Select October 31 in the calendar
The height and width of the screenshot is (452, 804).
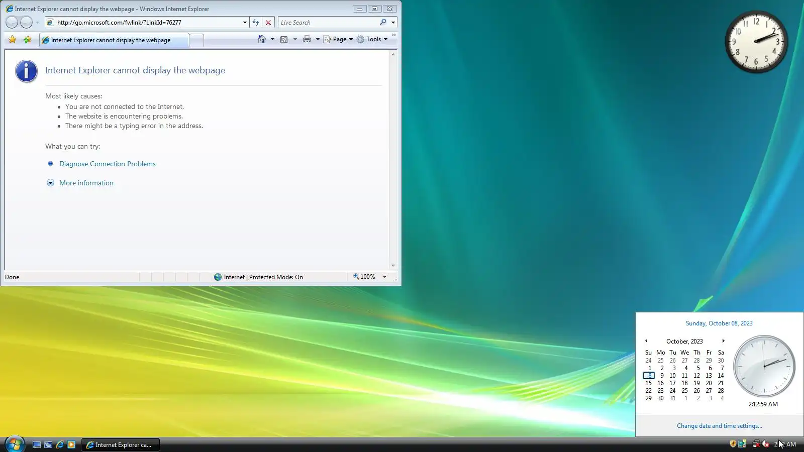pyautogui.click(x=672, y=398)
